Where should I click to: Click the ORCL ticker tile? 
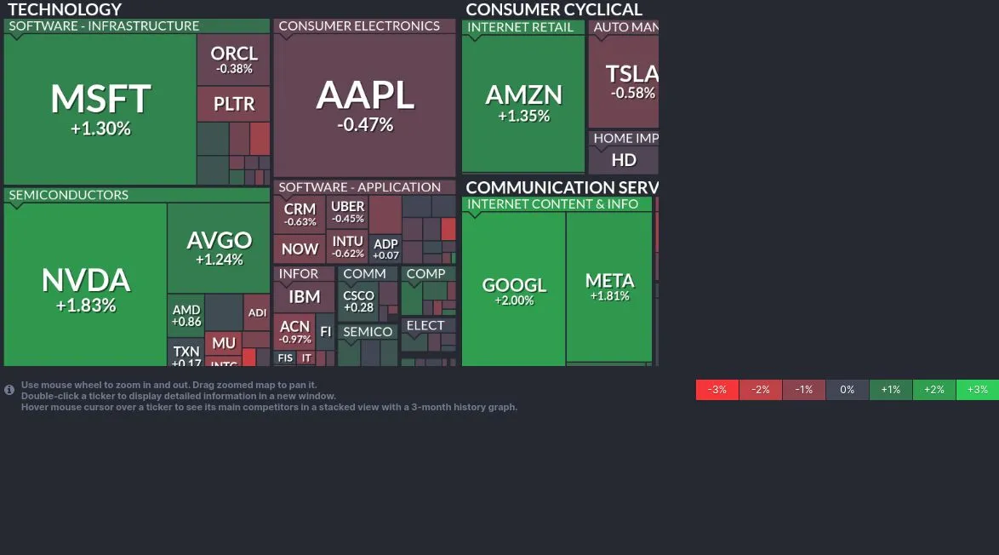tap(234, 60)
